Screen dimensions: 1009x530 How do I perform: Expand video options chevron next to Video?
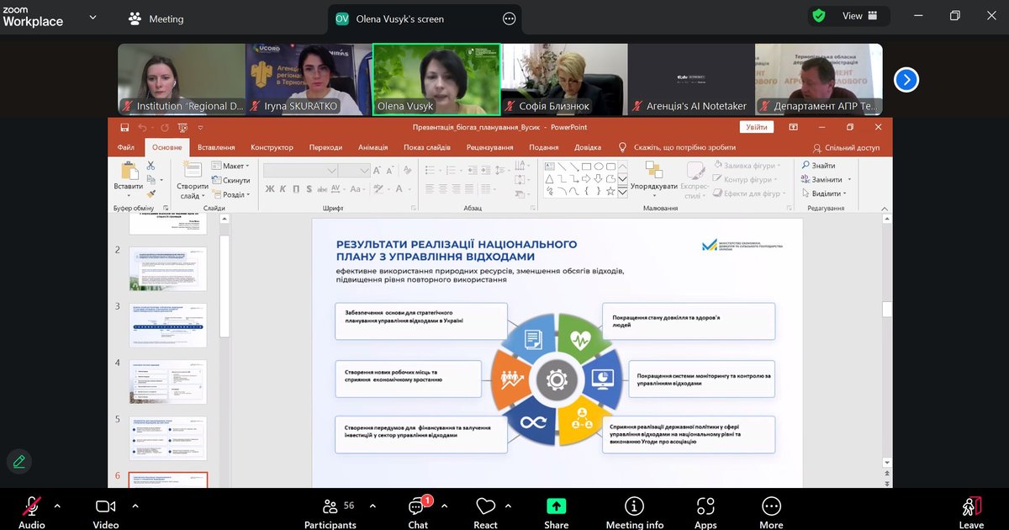pos(135,506)
